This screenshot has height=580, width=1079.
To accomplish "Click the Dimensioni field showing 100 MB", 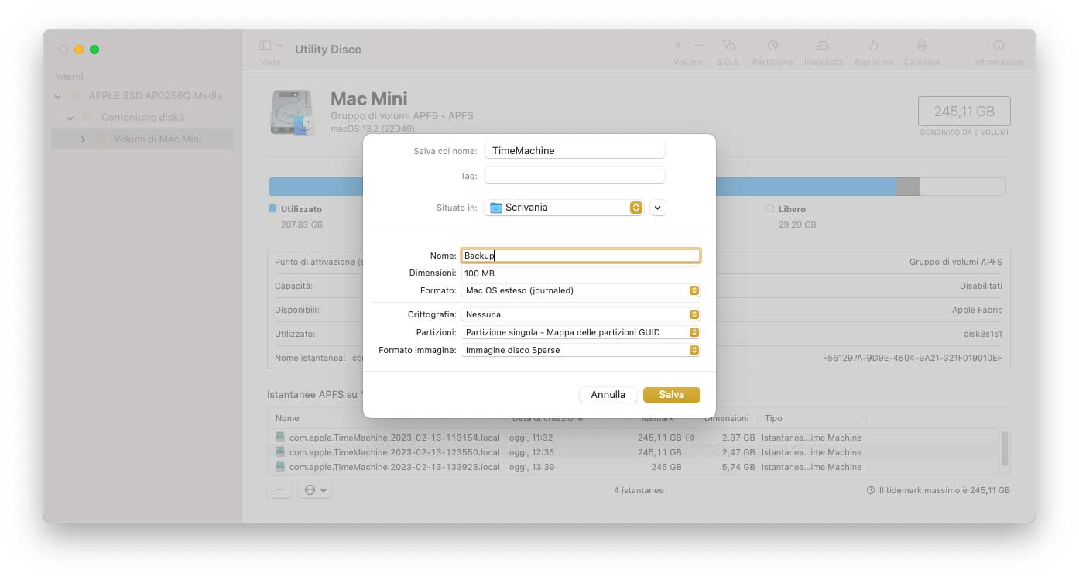I will pyautogui.click(x=581, y=273).
